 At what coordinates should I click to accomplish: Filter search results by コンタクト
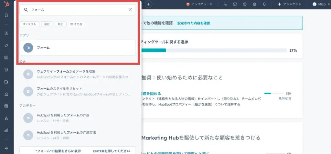click(29, 24)
